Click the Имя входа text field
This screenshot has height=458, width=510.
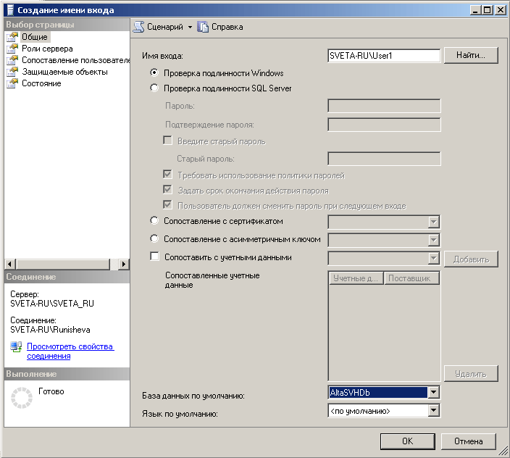383,56
